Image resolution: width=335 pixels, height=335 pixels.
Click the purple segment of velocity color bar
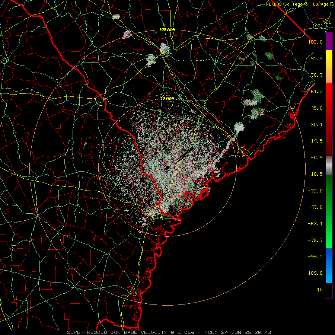click(x=329, y=41)
